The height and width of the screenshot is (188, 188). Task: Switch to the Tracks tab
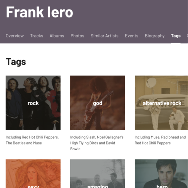point(36,36)
